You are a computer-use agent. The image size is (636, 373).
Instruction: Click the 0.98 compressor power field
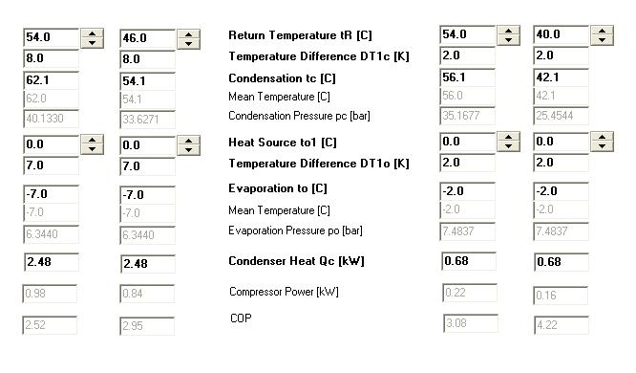point(50,294)
